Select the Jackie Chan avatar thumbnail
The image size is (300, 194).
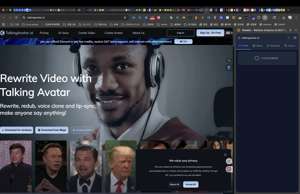(x=16, y=166)
